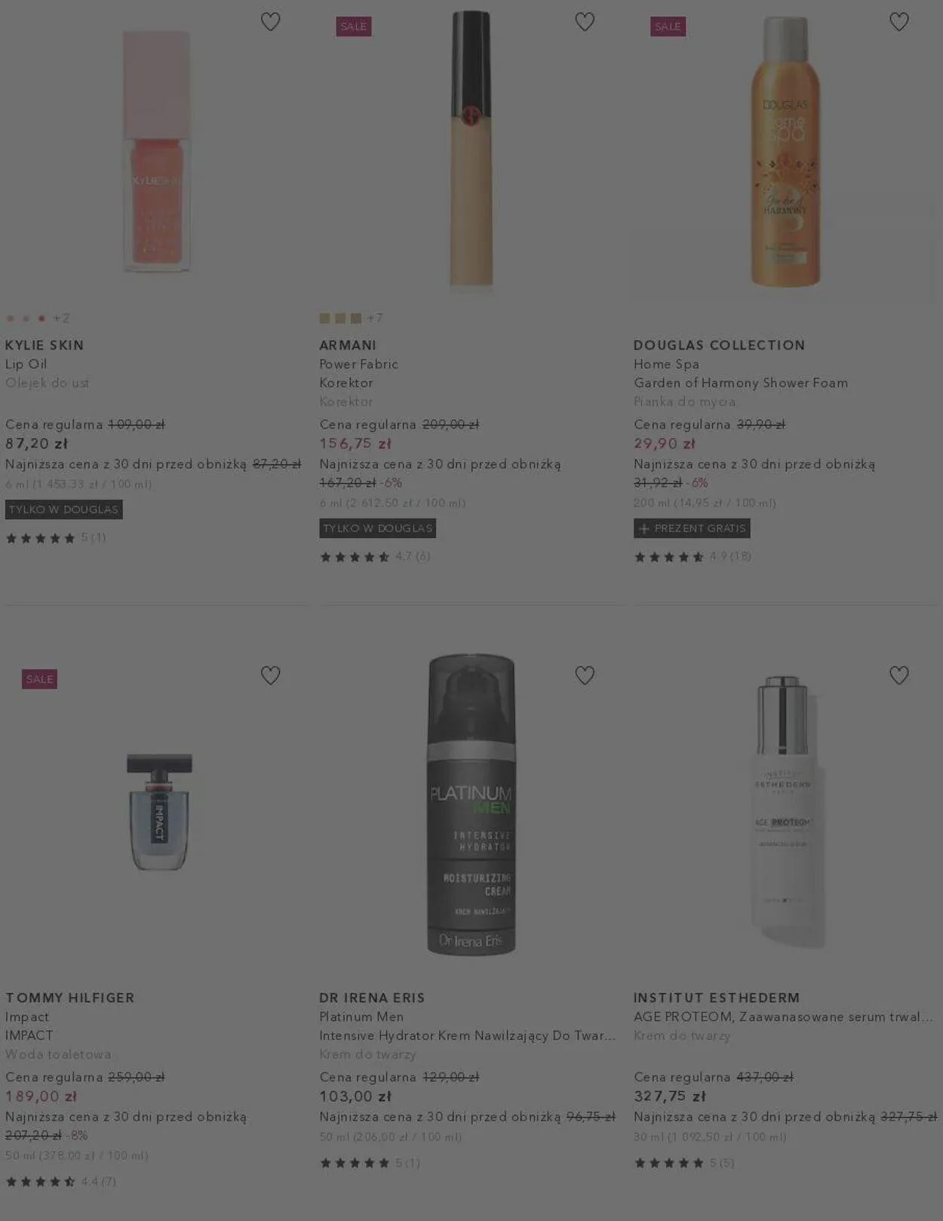Click SALE badge on Tommy Hilfiger Impact
This screenshot has height=1221, width=943.
(39, 679)
